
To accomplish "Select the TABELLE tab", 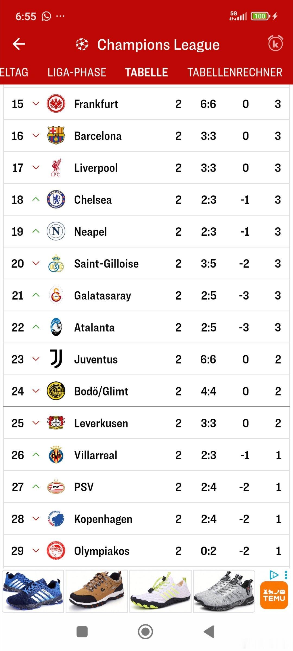I will (146, 72).
